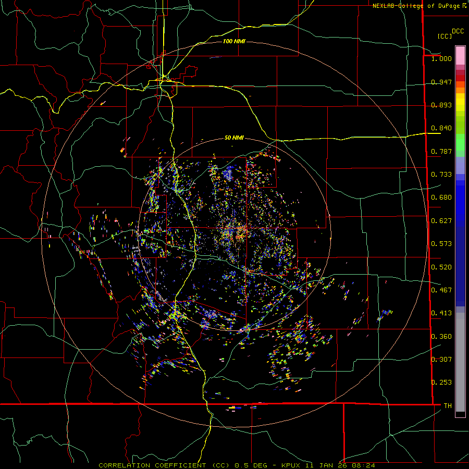This screenshot has height=469, width=469.
Task: Click the 0.573 value on the color scale
Action: pyautogui.click(x=441, y=244)
